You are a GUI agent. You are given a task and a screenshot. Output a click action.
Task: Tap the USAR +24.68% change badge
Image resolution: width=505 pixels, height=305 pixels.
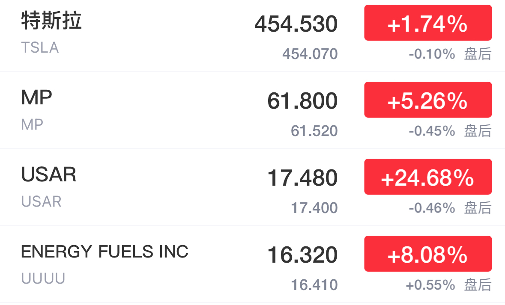[427, 177]
